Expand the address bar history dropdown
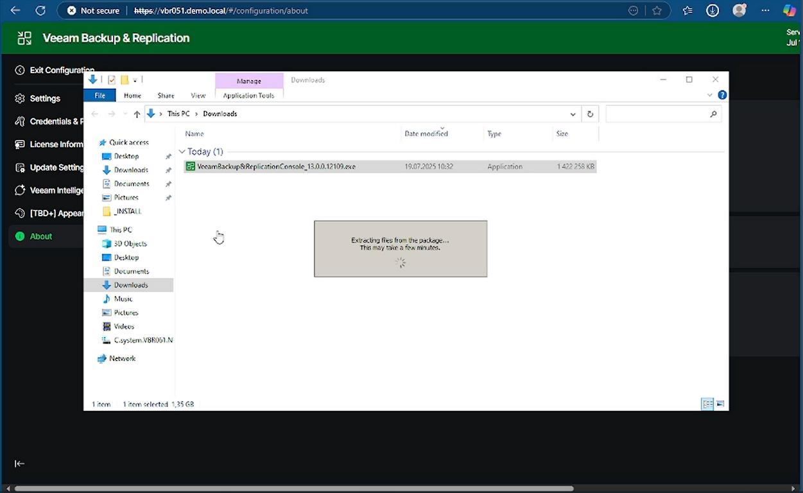Viewport: 803px width, 493px height. click(573, 114)
